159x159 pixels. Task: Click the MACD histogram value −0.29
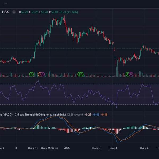[x=88, y=114]
